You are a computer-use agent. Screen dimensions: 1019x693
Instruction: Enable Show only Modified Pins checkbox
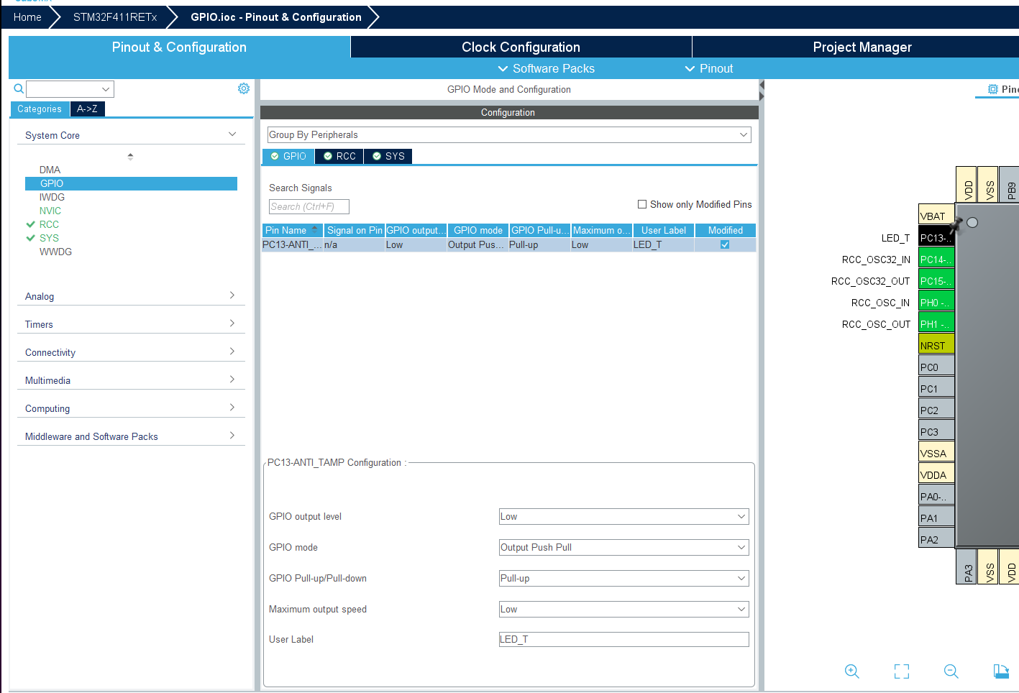642,204
